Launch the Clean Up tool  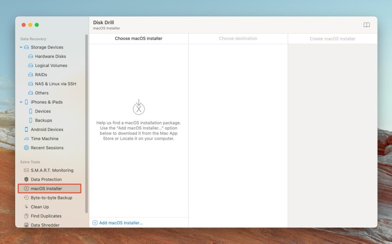[x=40, y=207]
